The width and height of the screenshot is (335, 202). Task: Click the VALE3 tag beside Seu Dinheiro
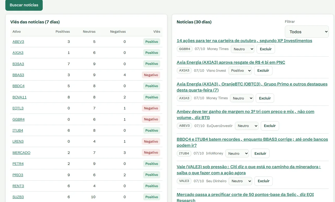point(184,181)
